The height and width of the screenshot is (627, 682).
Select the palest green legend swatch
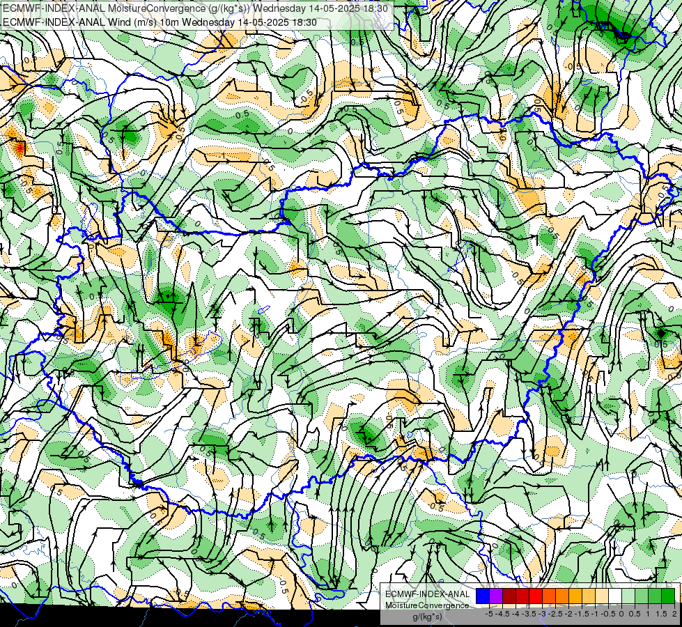(x=628, y=596)
